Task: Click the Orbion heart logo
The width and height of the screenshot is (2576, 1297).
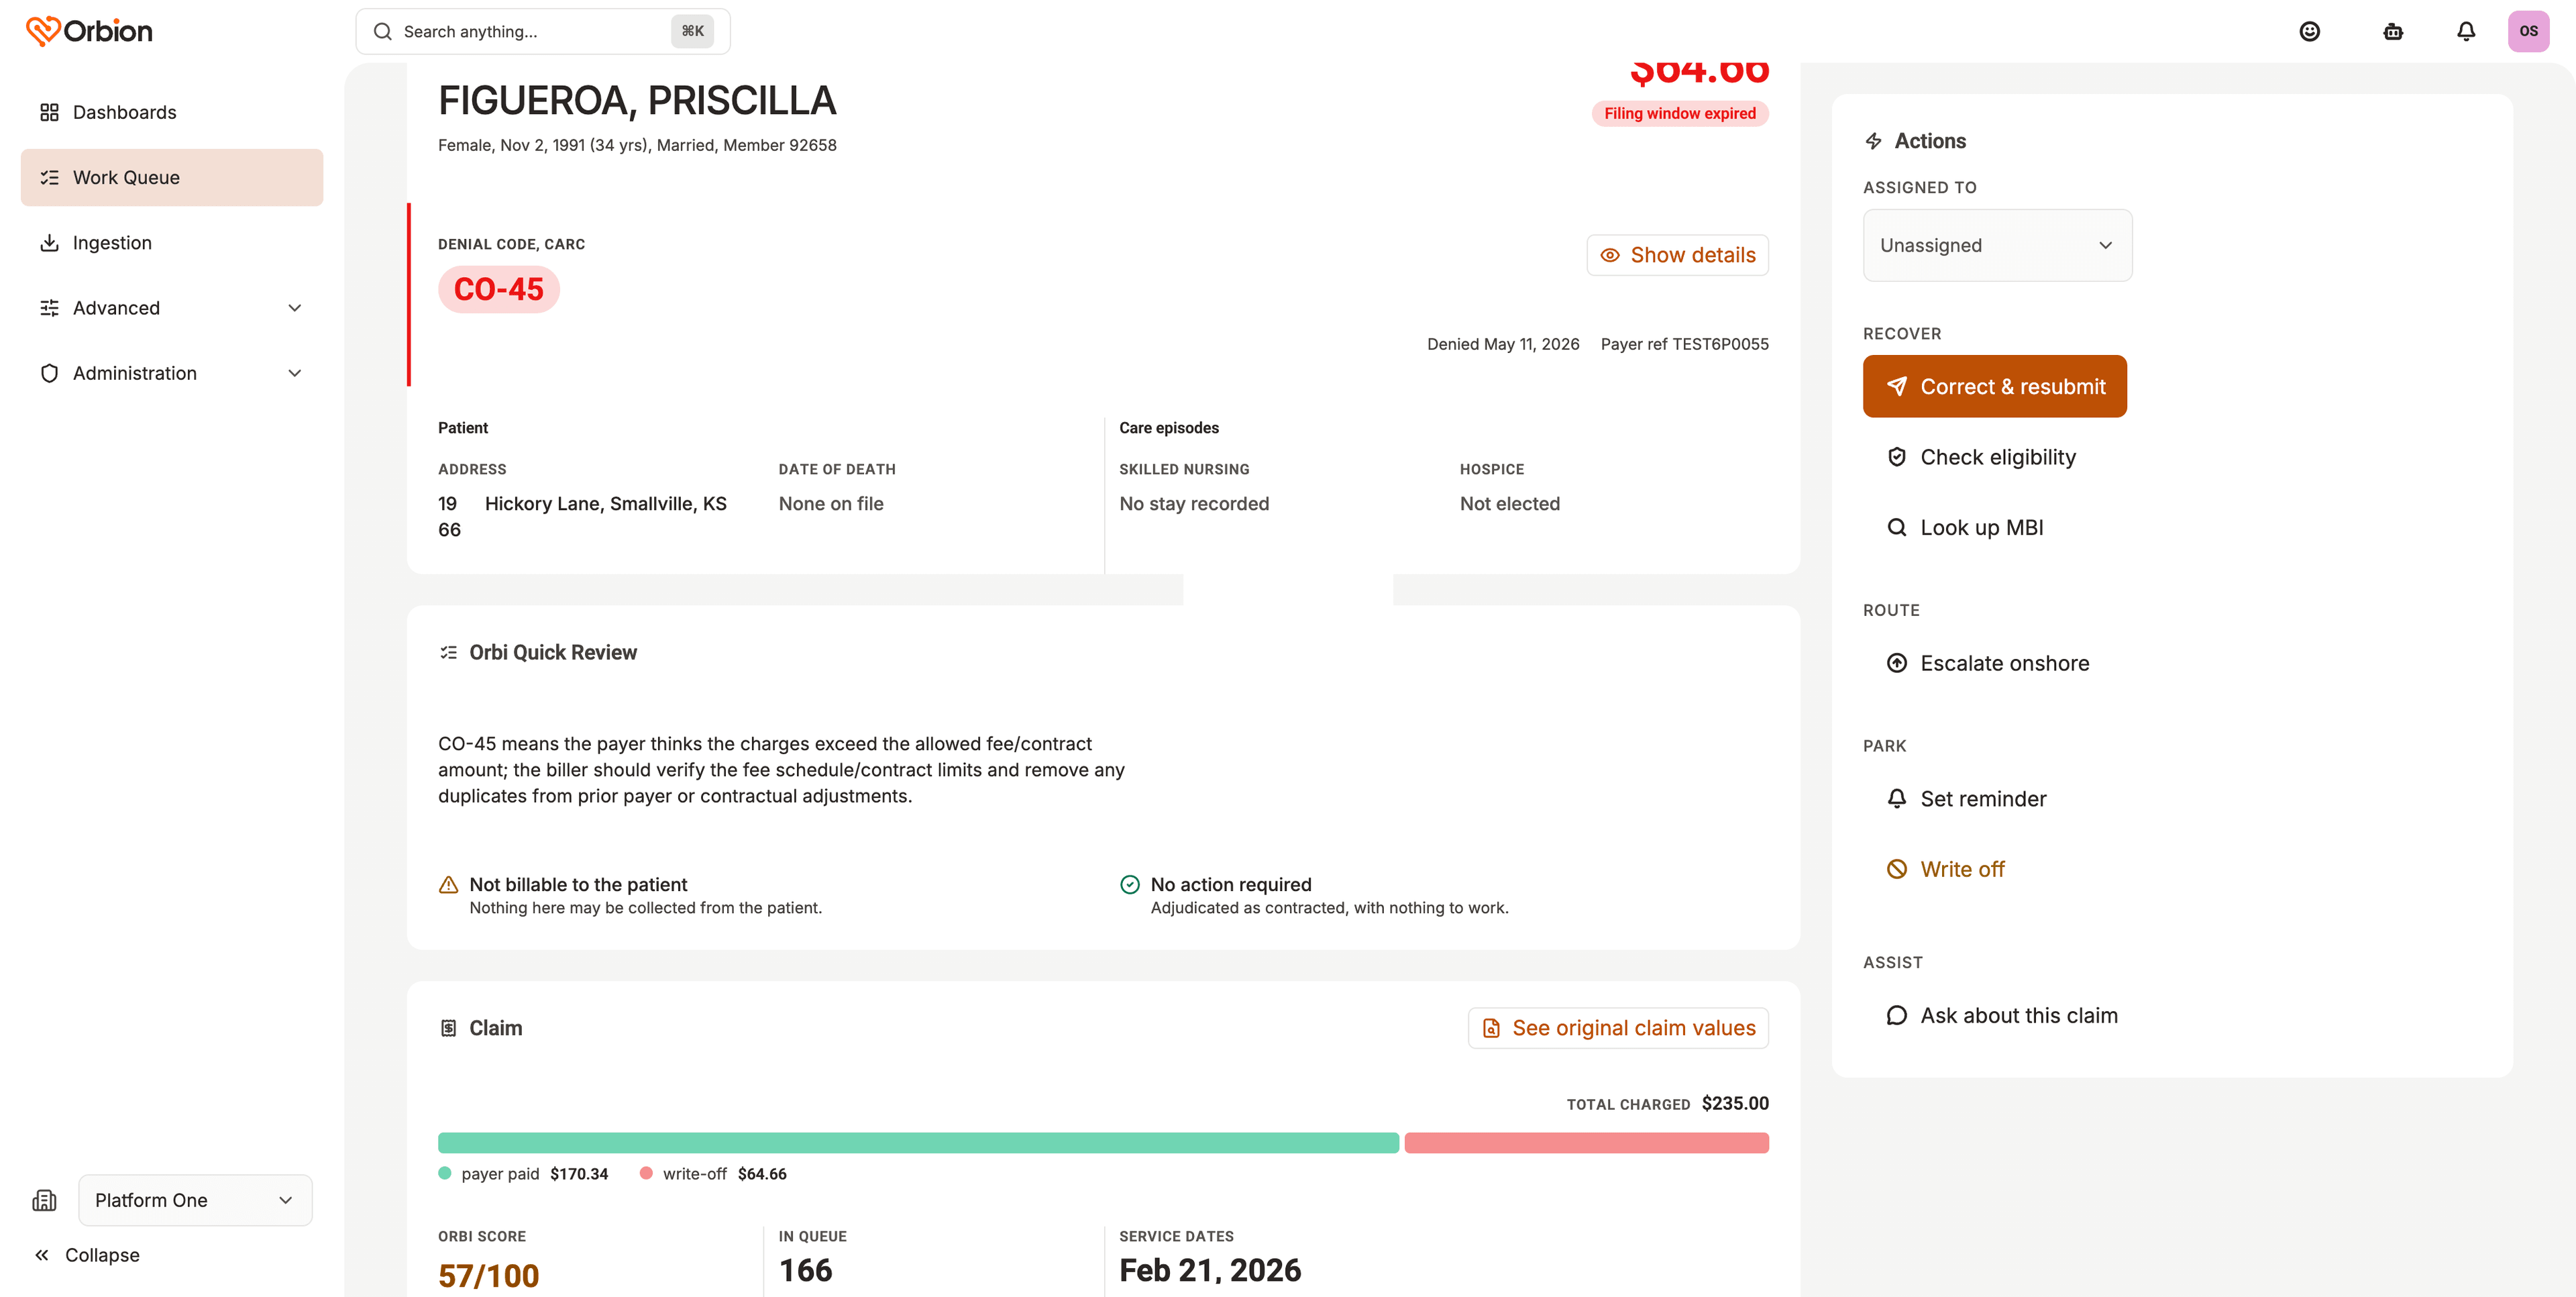Action: (43, 31)
